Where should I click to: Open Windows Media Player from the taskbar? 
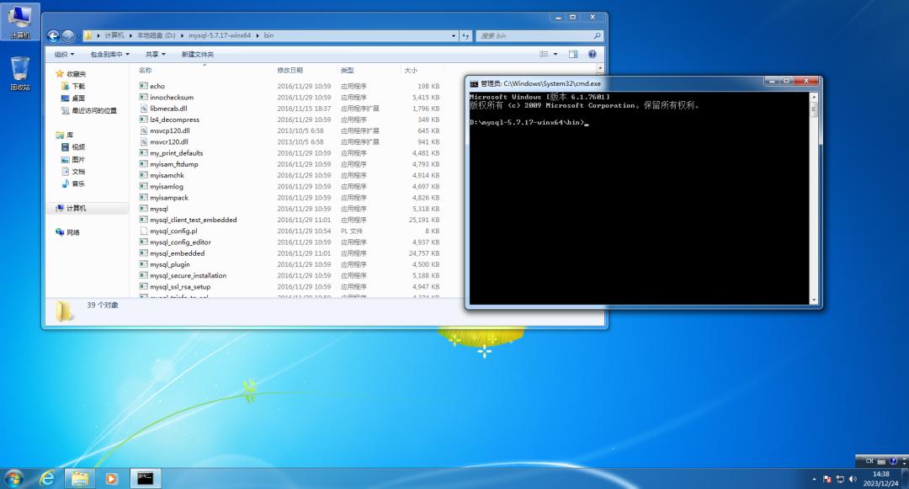pos(111,479)
